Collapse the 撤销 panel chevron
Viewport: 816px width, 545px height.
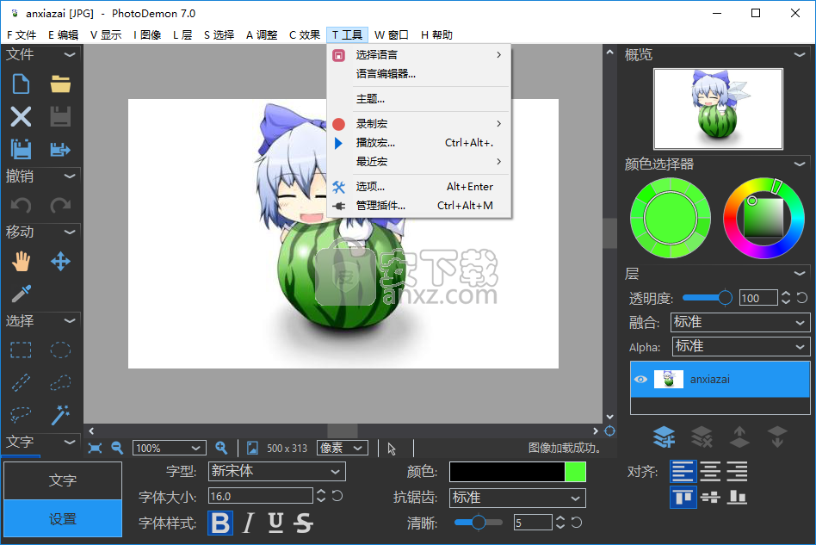click(x=70, y=176)
